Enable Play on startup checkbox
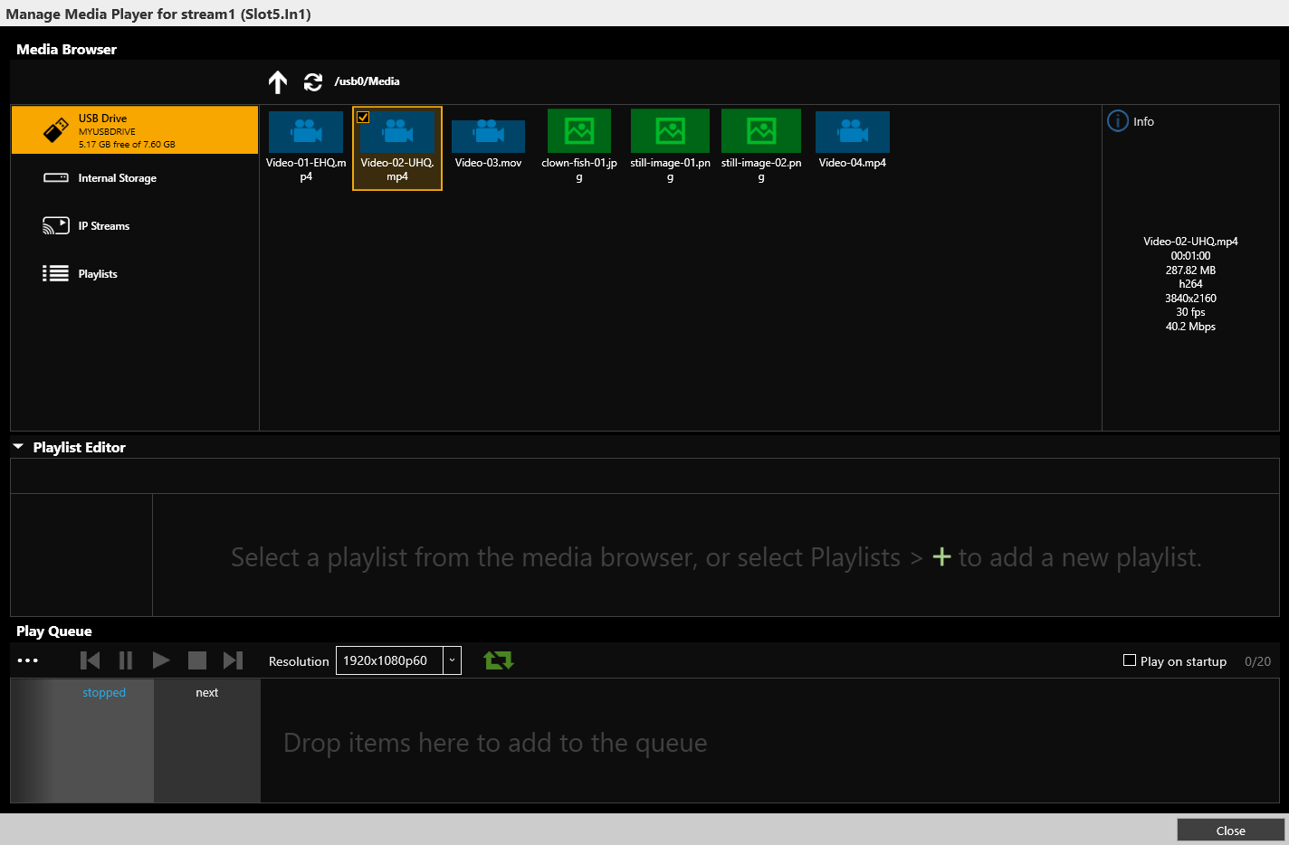 pyautogui.click(x=1130, y=660)
